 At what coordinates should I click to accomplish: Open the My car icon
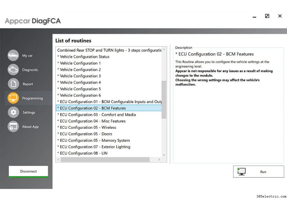click(x=13, y=55)
